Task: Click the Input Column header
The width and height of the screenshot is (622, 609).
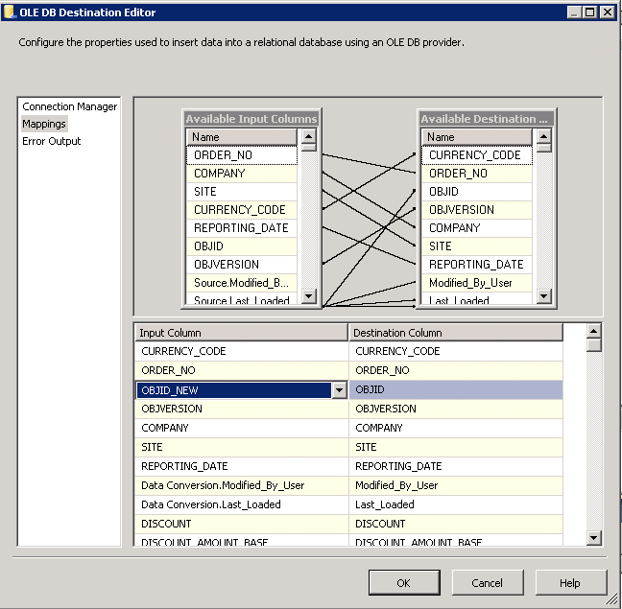Action: tap(240, 333)
